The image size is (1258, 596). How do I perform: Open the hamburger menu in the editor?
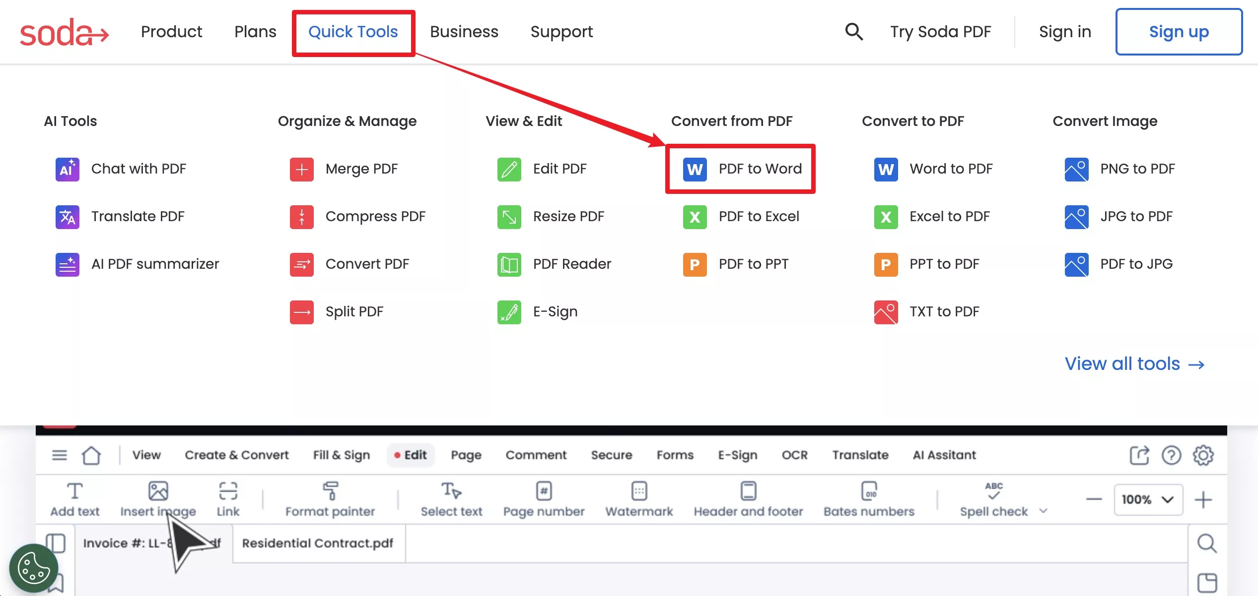pyautogui.click(x=60, y=455)
